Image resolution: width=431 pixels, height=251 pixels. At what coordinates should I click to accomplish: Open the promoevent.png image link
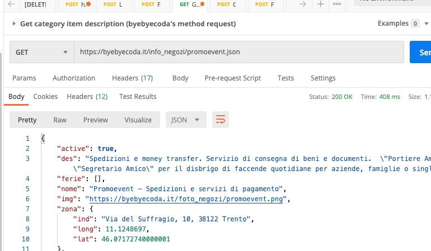(186, 199)
